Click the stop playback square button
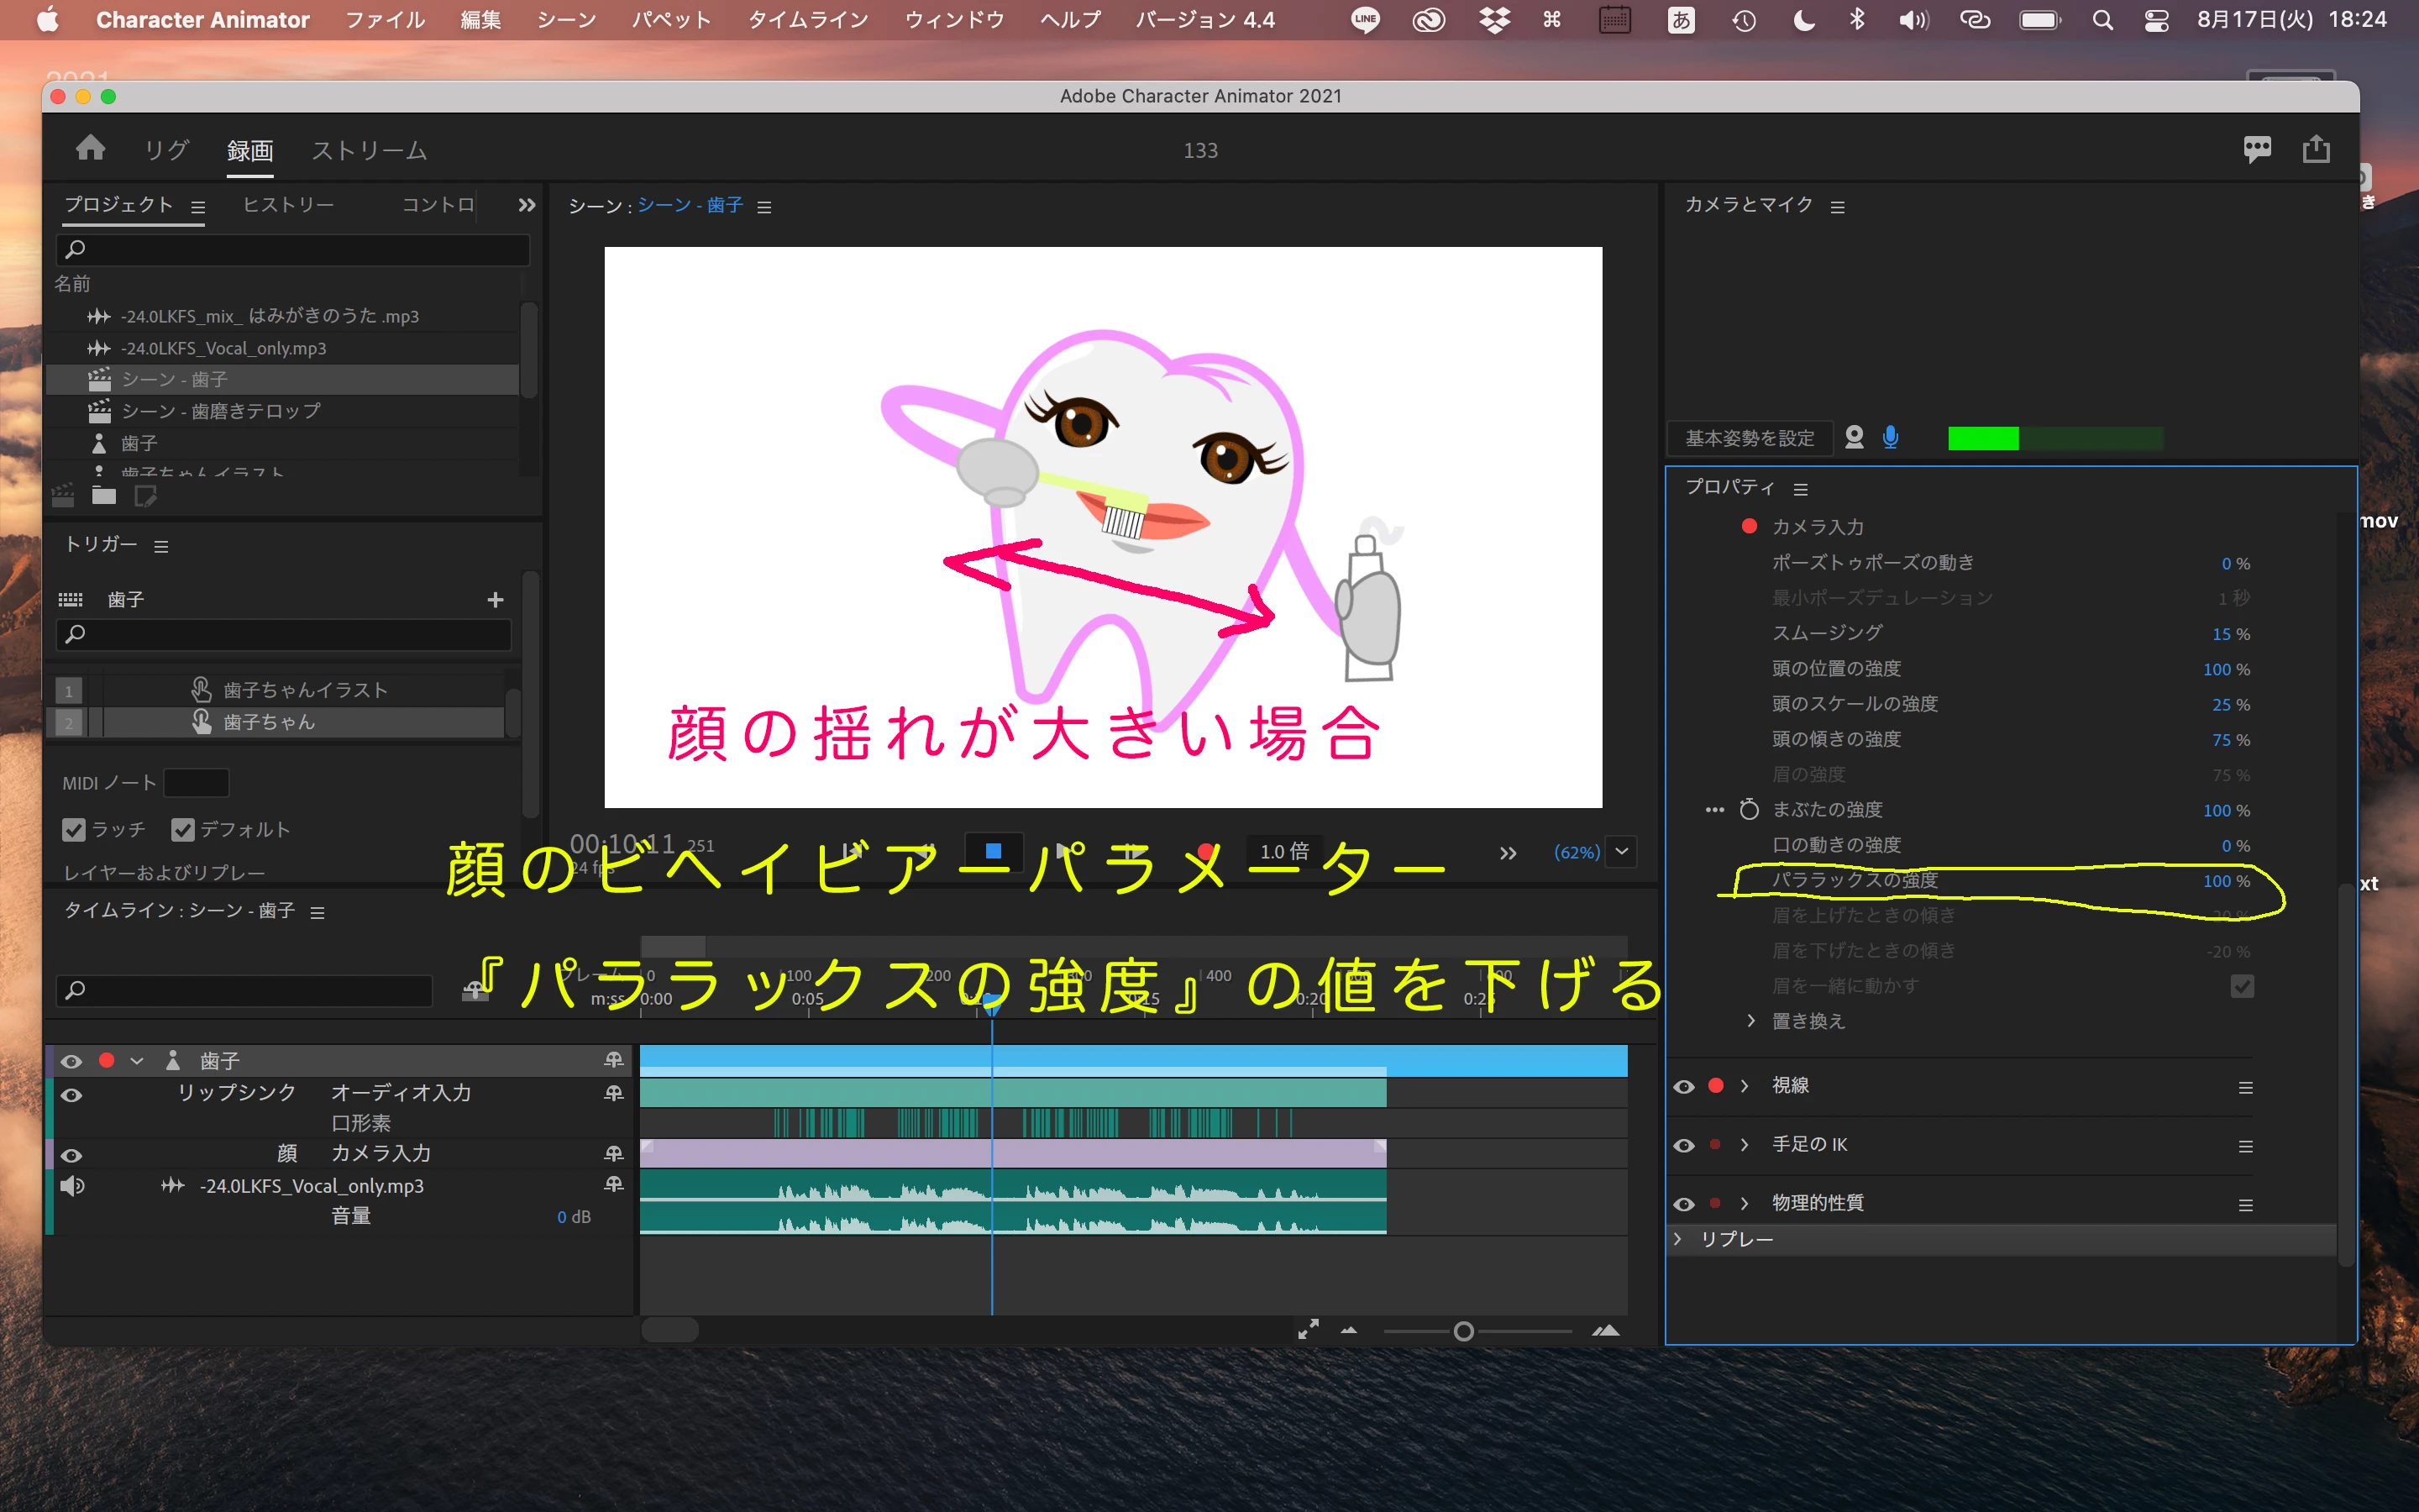This screenshot has width=2419, height=1512. (993, 851)
